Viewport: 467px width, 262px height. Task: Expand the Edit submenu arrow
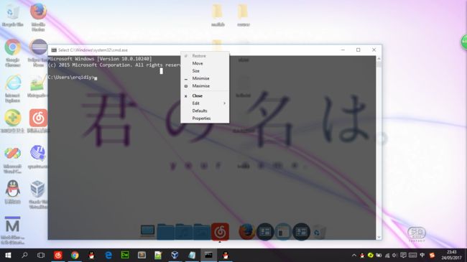click(x=225, y=103)
